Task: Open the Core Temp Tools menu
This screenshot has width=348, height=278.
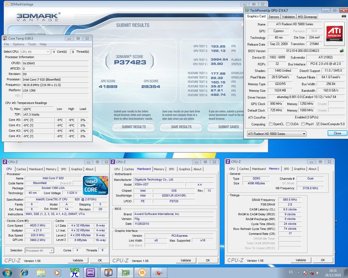Action: tap(32, 44)
